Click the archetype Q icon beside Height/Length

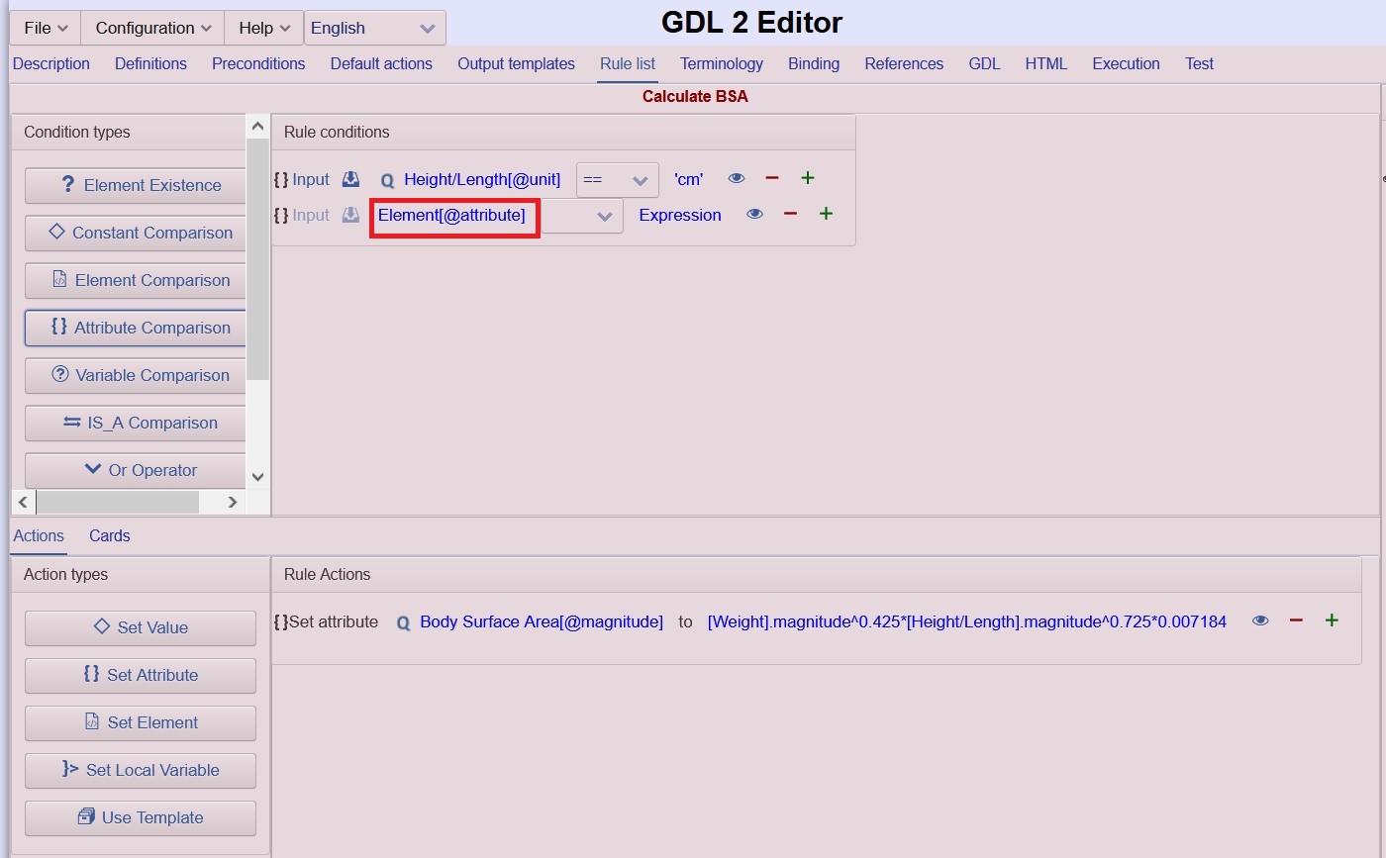(387, 180)
